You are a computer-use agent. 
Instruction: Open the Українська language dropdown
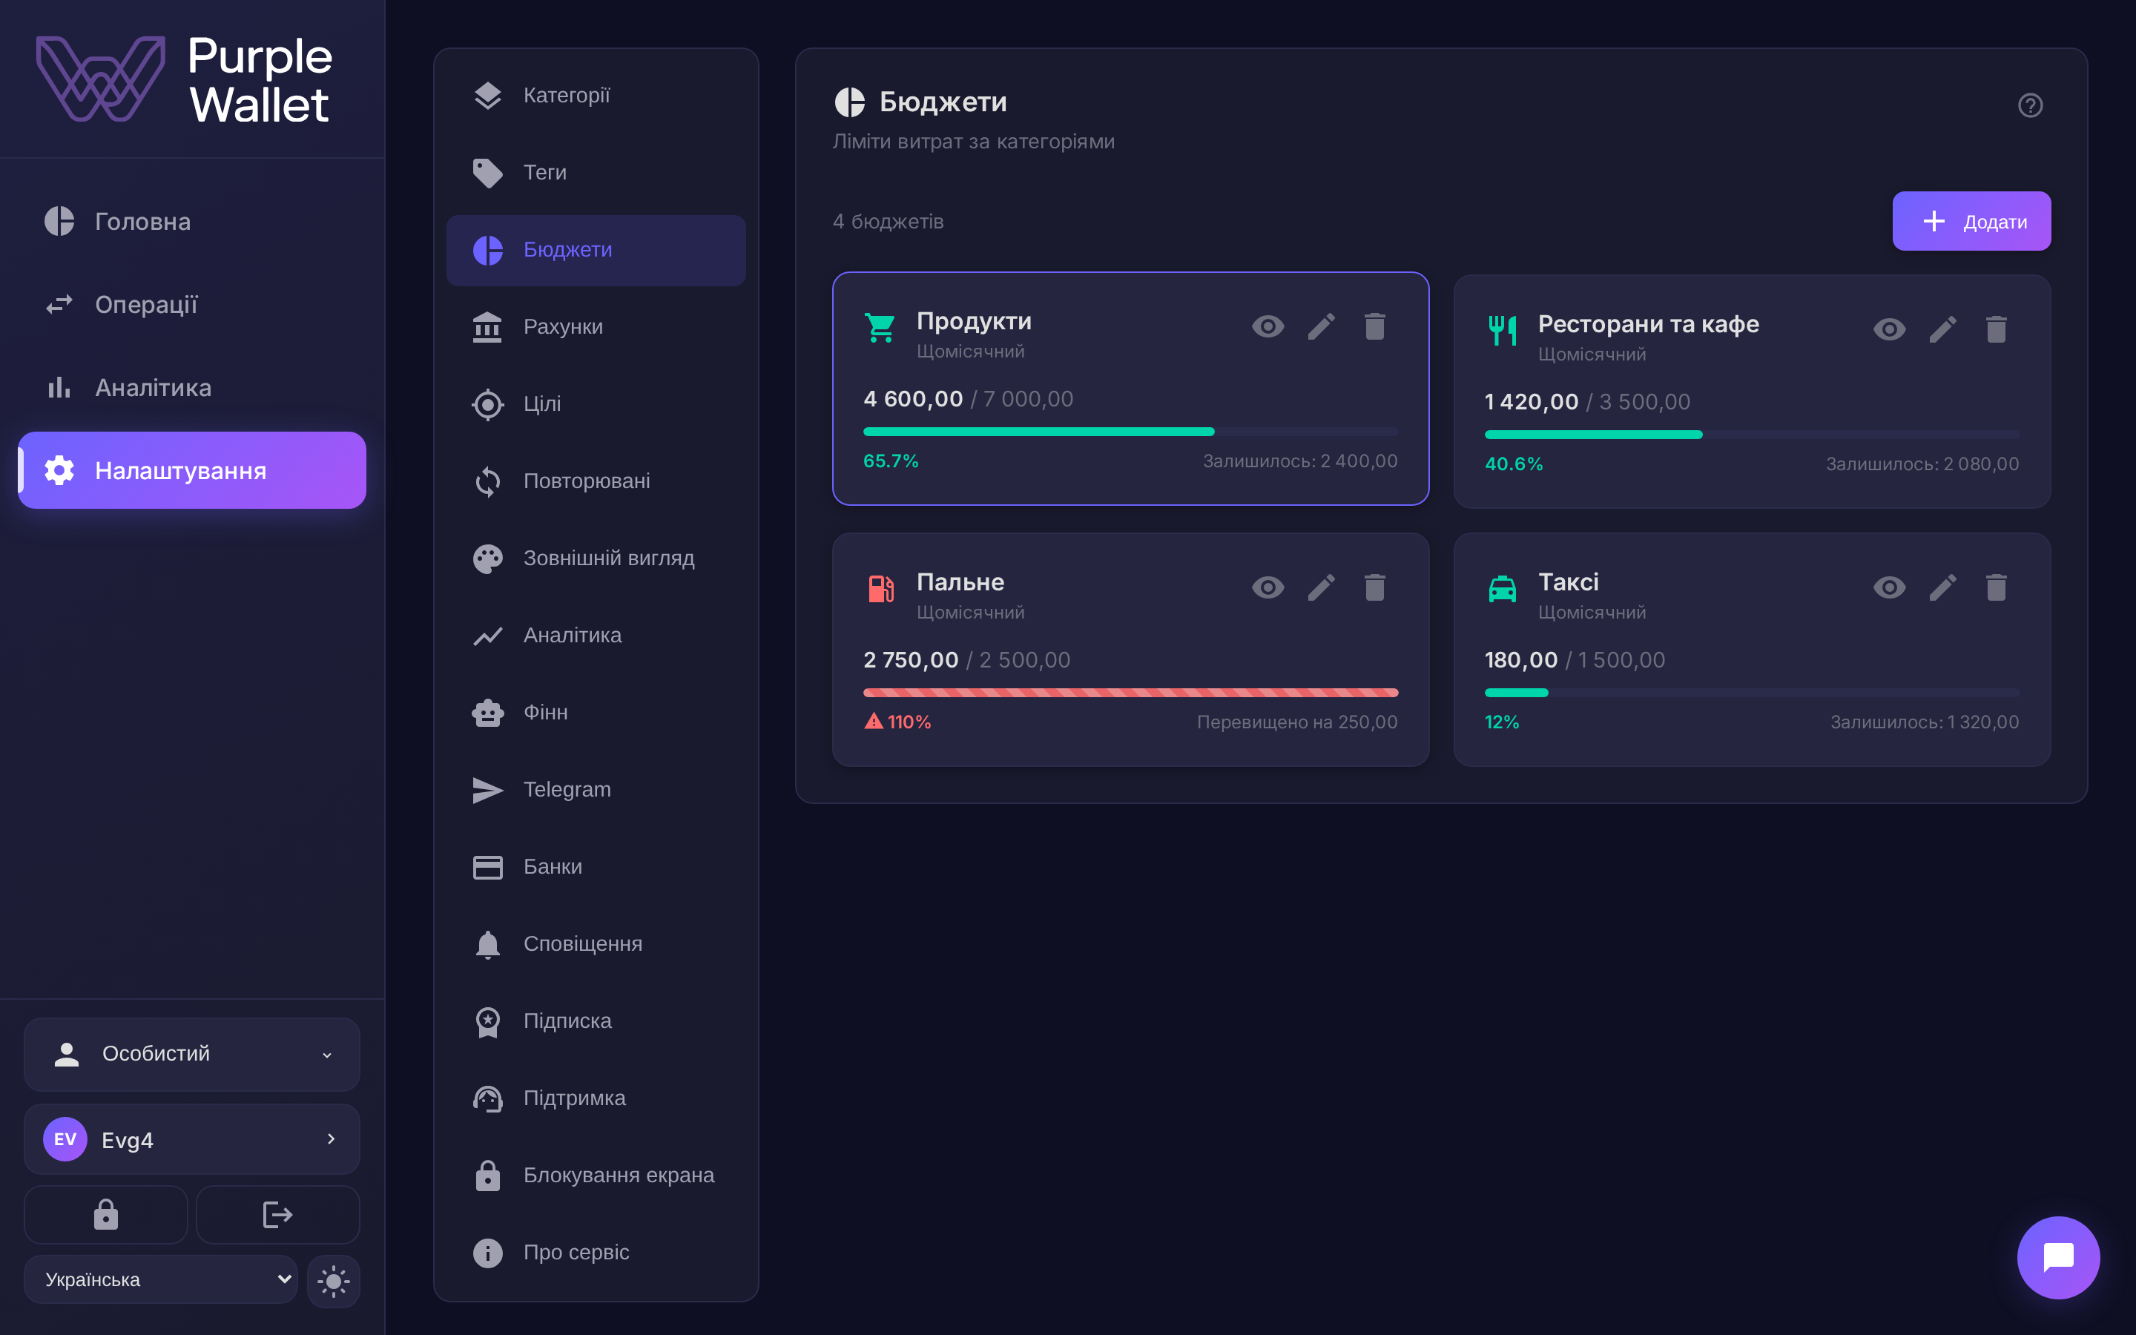point(161,1279)
